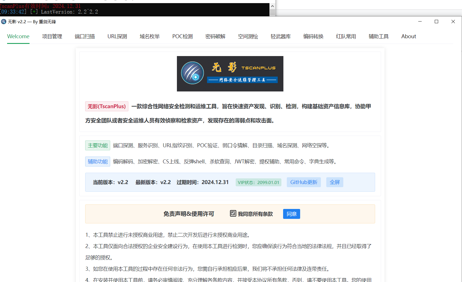The image size is (462, 282).
Task: Open the 编码转换 tab
Action: tap(313, 37)
